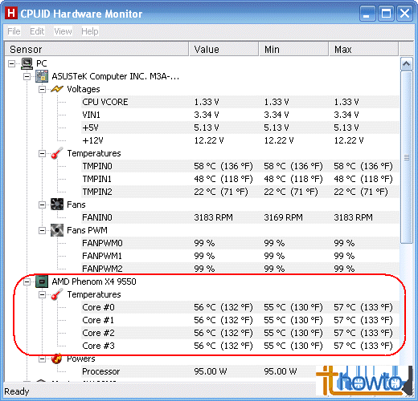
Task: Collapse the Fans PWM group
Action: [42, 230]
